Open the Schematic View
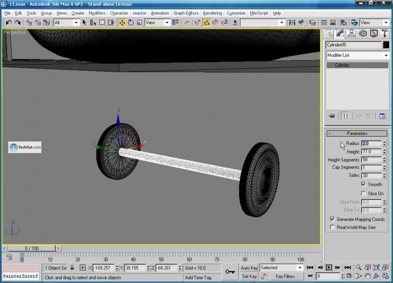 point(333,23)
